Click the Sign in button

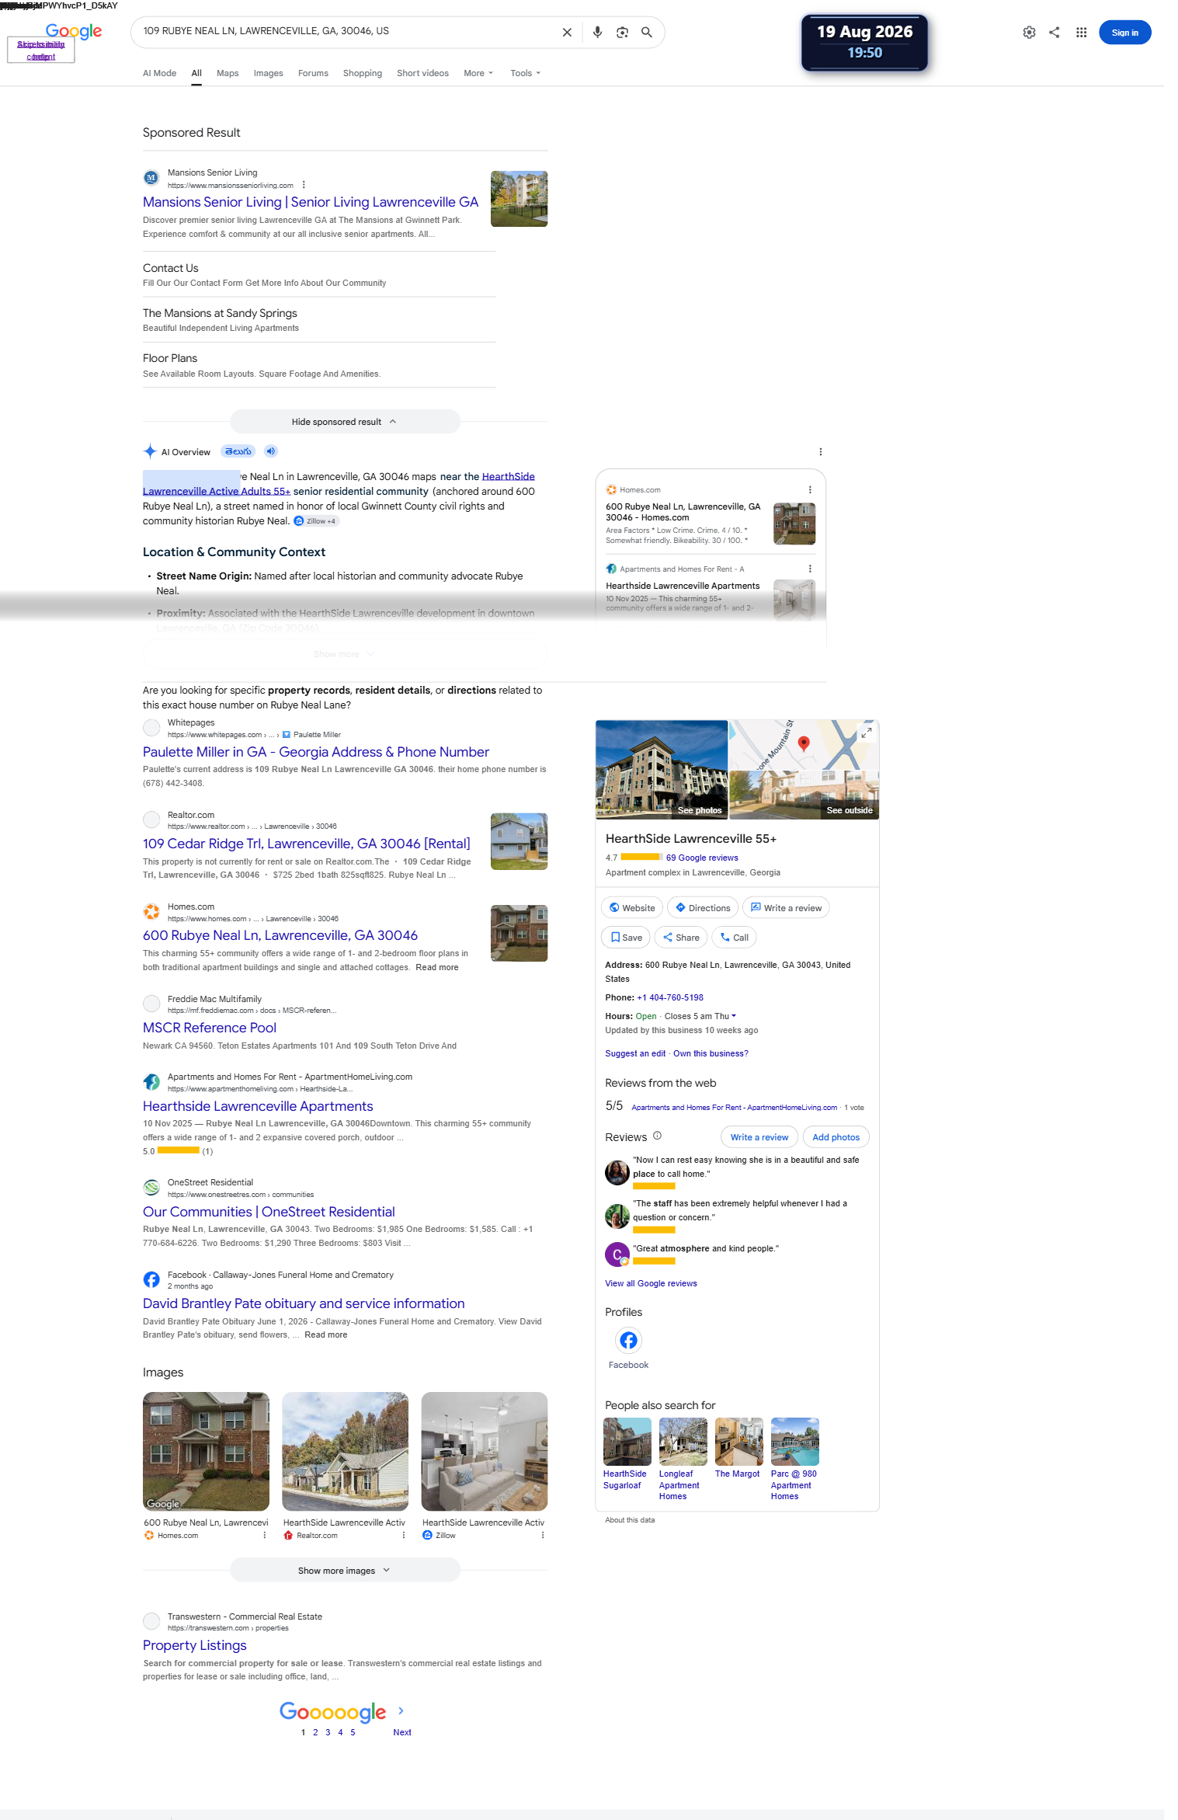(x=1124, y=33)
